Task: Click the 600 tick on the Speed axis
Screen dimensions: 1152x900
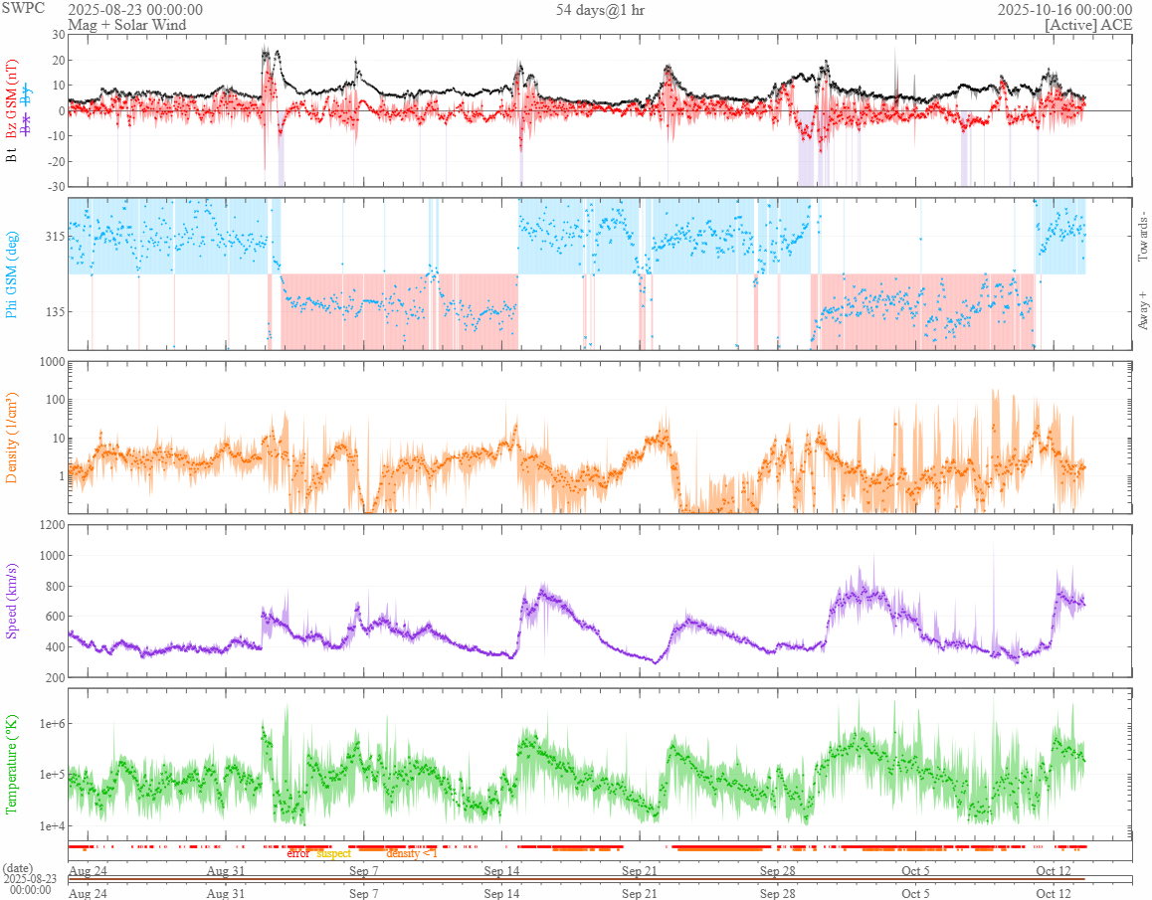Action: 55,618
